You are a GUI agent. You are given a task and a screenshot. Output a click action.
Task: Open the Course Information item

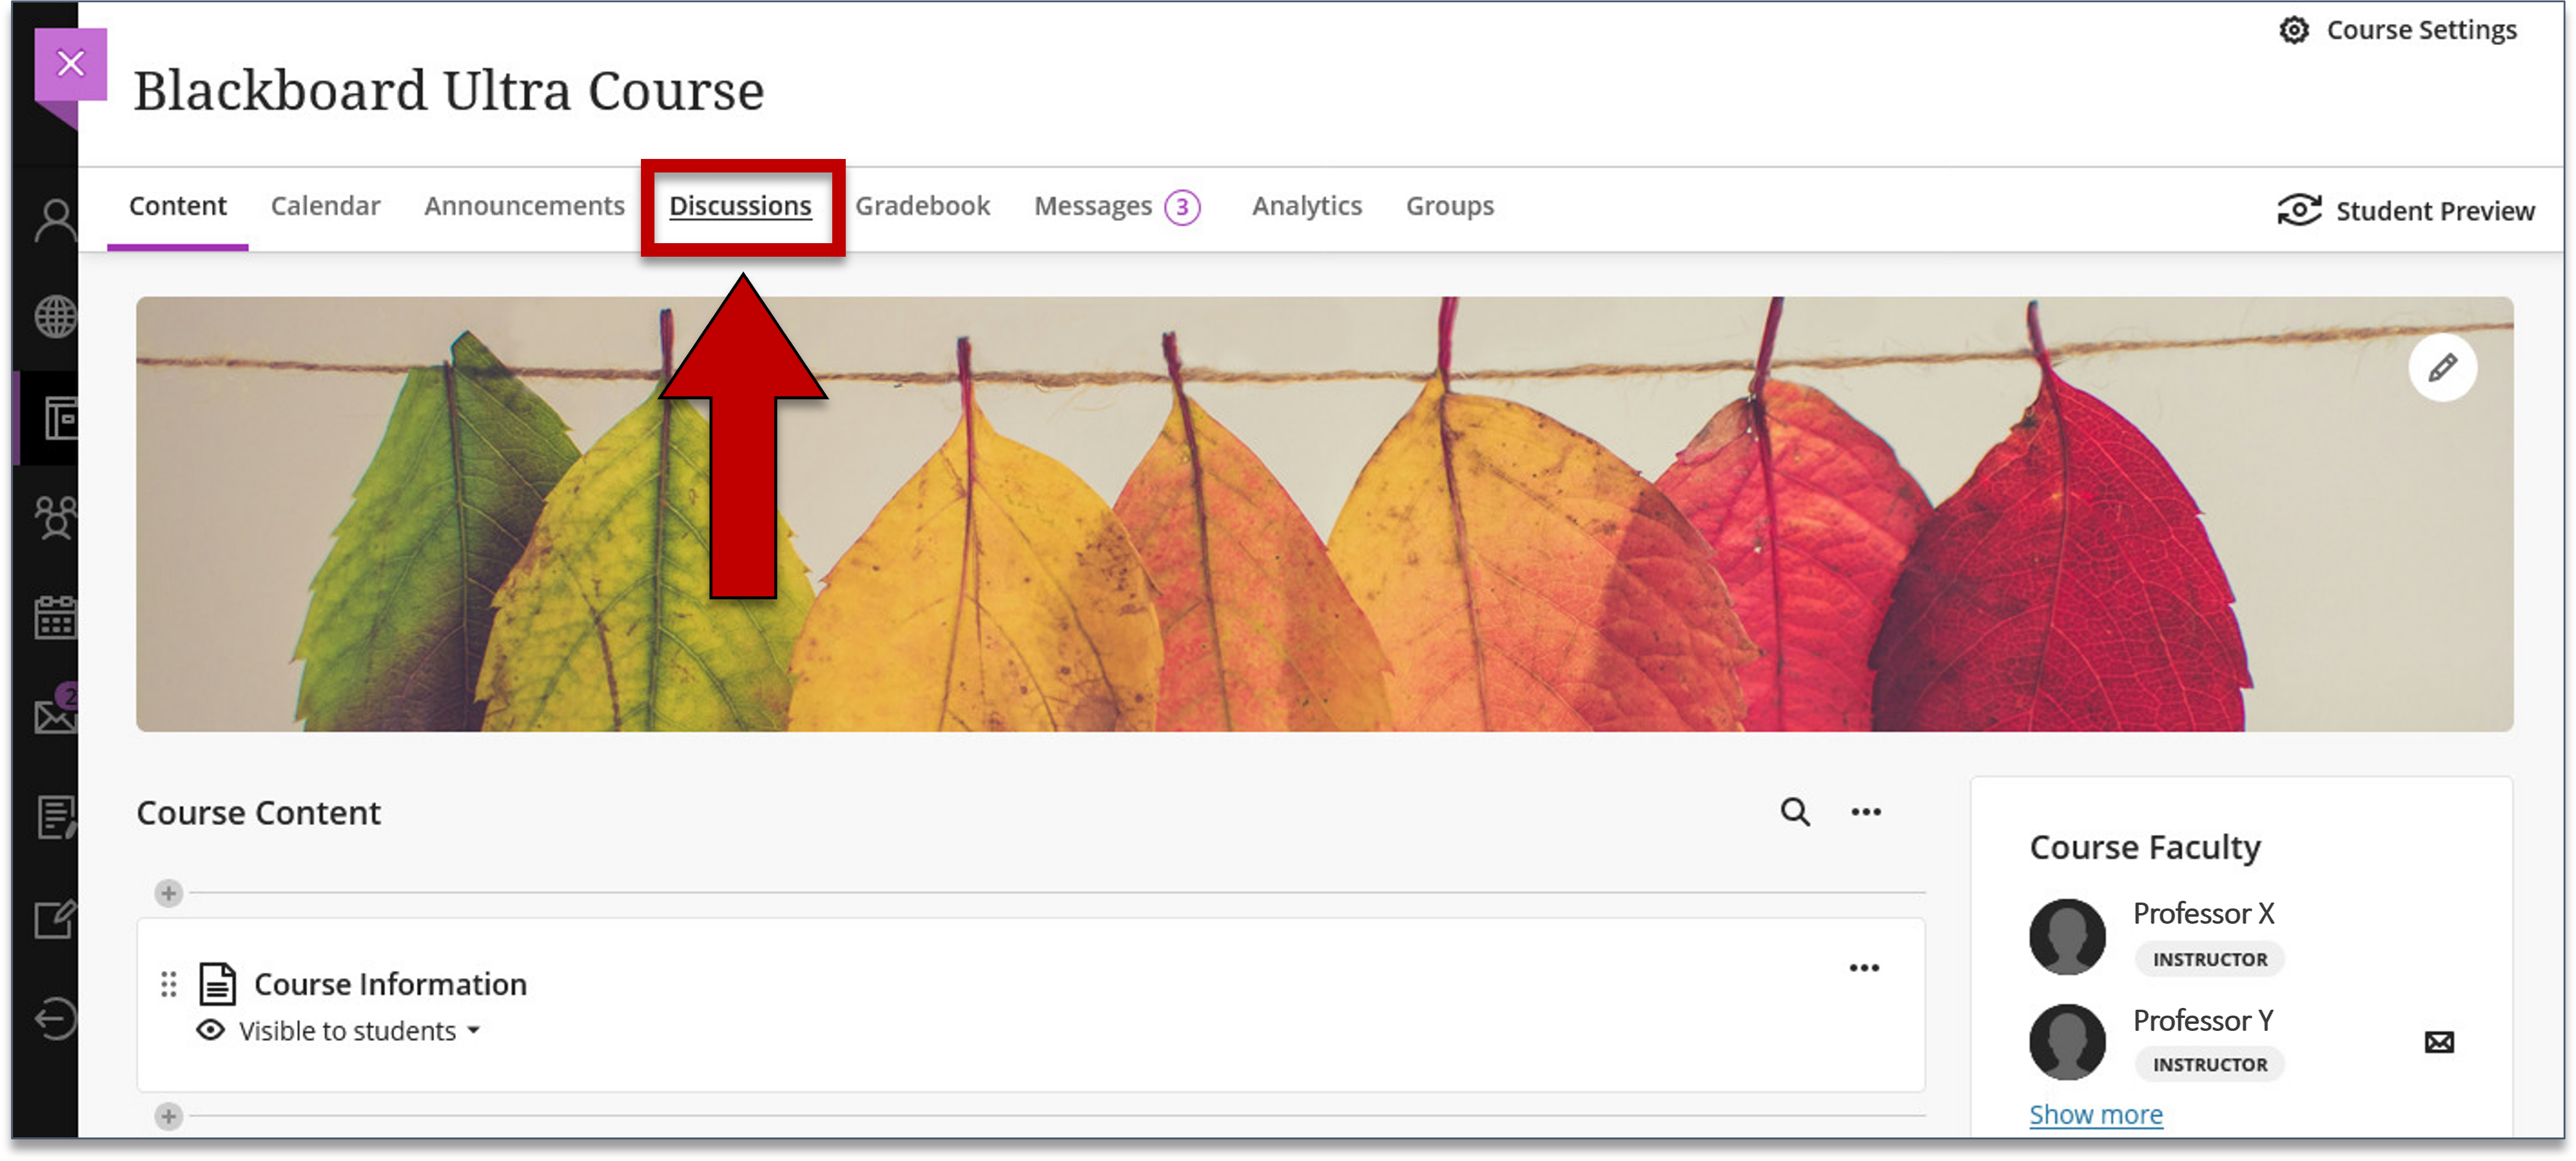[390, 984]
